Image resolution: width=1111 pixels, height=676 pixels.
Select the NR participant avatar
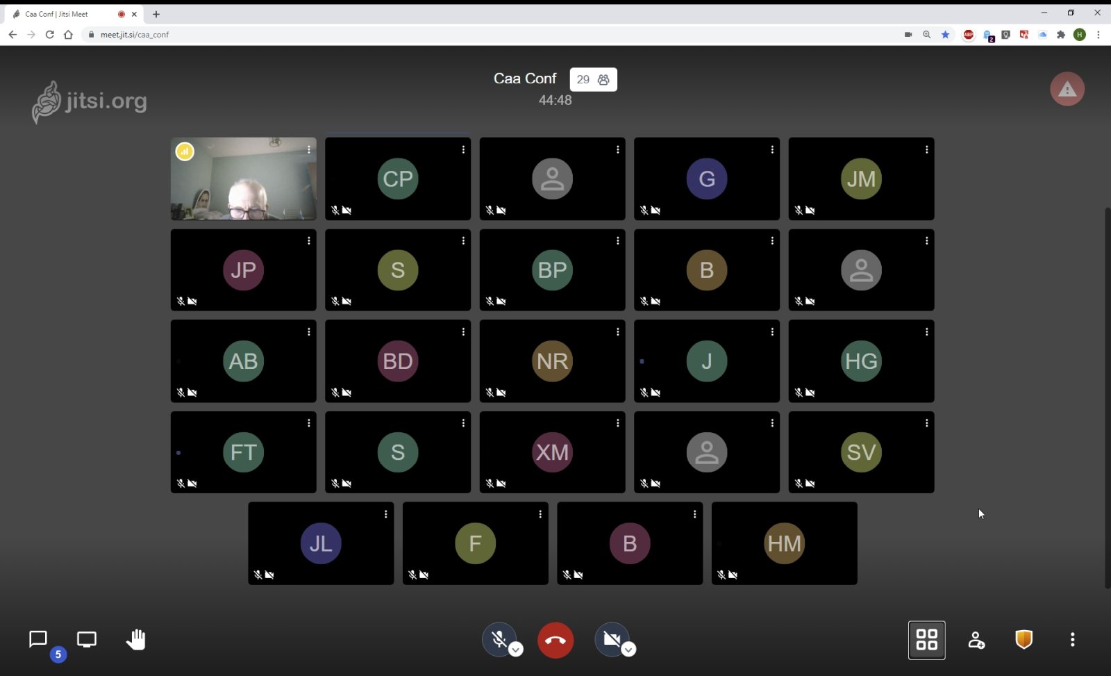point(553,361)
